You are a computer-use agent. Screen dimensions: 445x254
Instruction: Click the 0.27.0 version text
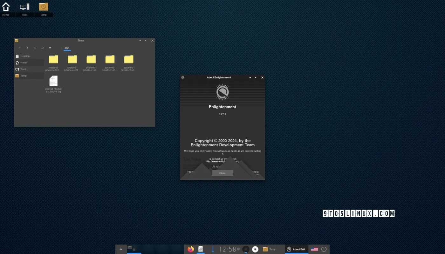coord(222,114)
